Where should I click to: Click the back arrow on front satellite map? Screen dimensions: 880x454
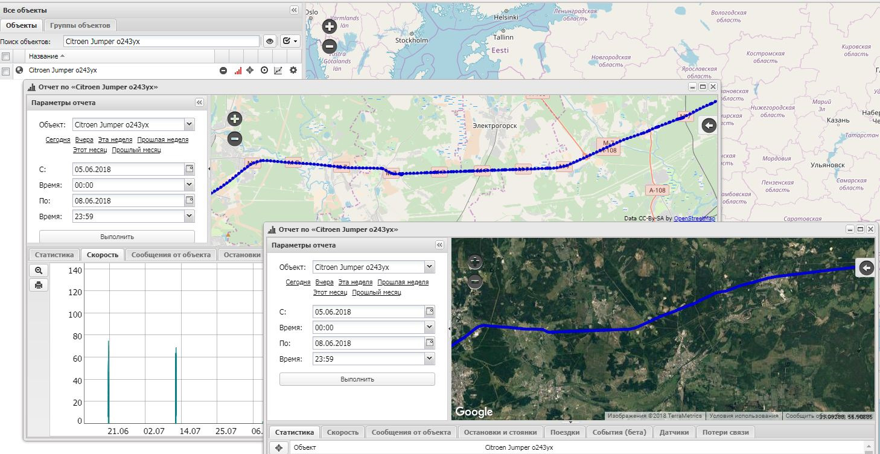pos(866,268)
